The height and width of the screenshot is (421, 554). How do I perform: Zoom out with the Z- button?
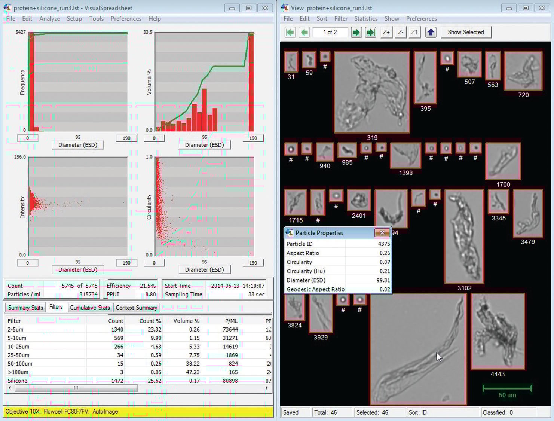coord(400,33)
